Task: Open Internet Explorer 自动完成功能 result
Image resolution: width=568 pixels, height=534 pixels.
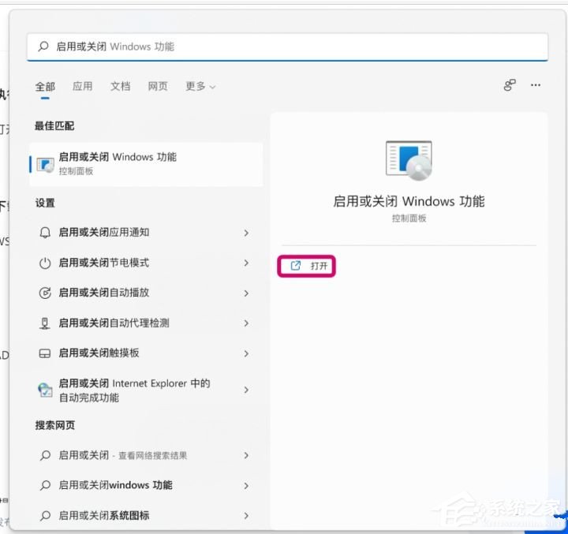Action: [x=144, y=390]
